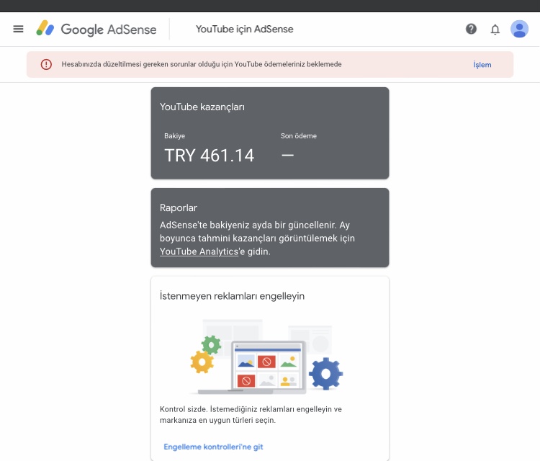Click the Raporlar card heading
The height and width of the screenshot is (461, 540).
click(x=179, y=207)
